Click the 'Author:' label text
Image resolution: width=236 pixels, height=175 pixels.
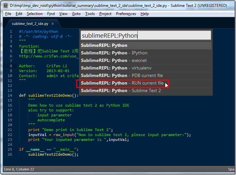27,66
